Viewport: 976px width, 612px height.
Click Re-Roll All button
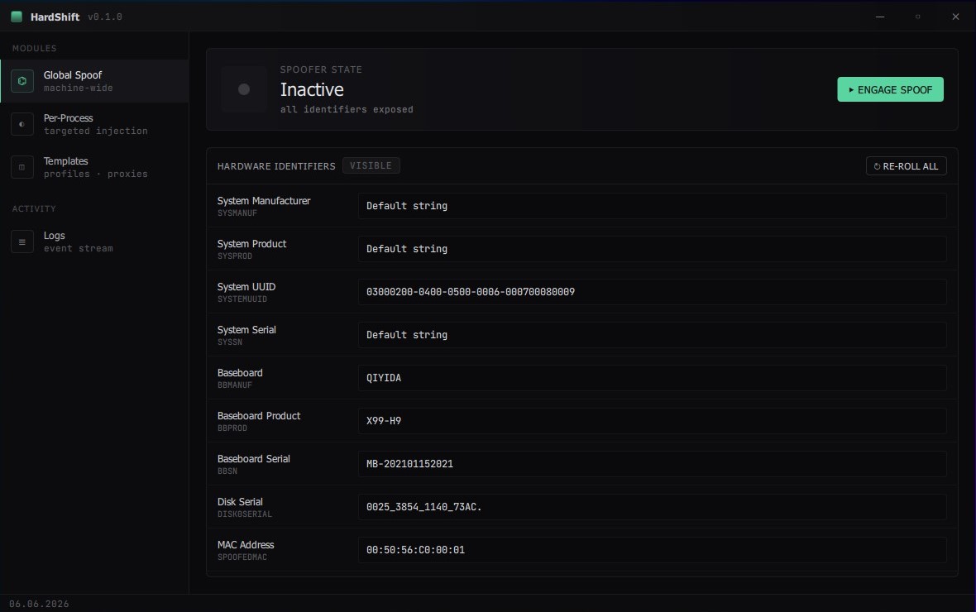pyautogui.click(x=907, y=166)
